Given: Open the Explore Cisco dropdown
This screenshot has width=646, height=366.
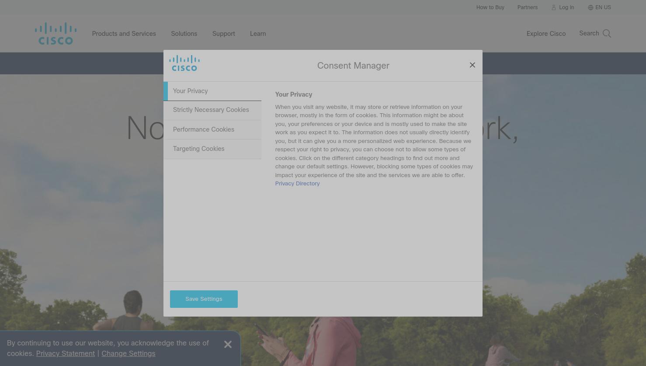Looking at the screenshot, I should (x=546, y=34).
